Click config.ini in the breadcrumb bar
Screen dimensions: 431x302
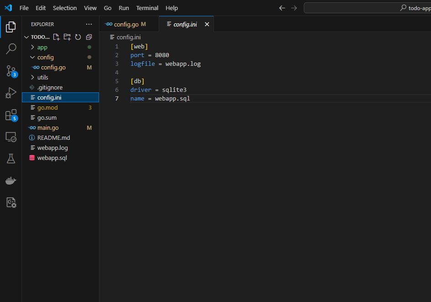point(128,37)
